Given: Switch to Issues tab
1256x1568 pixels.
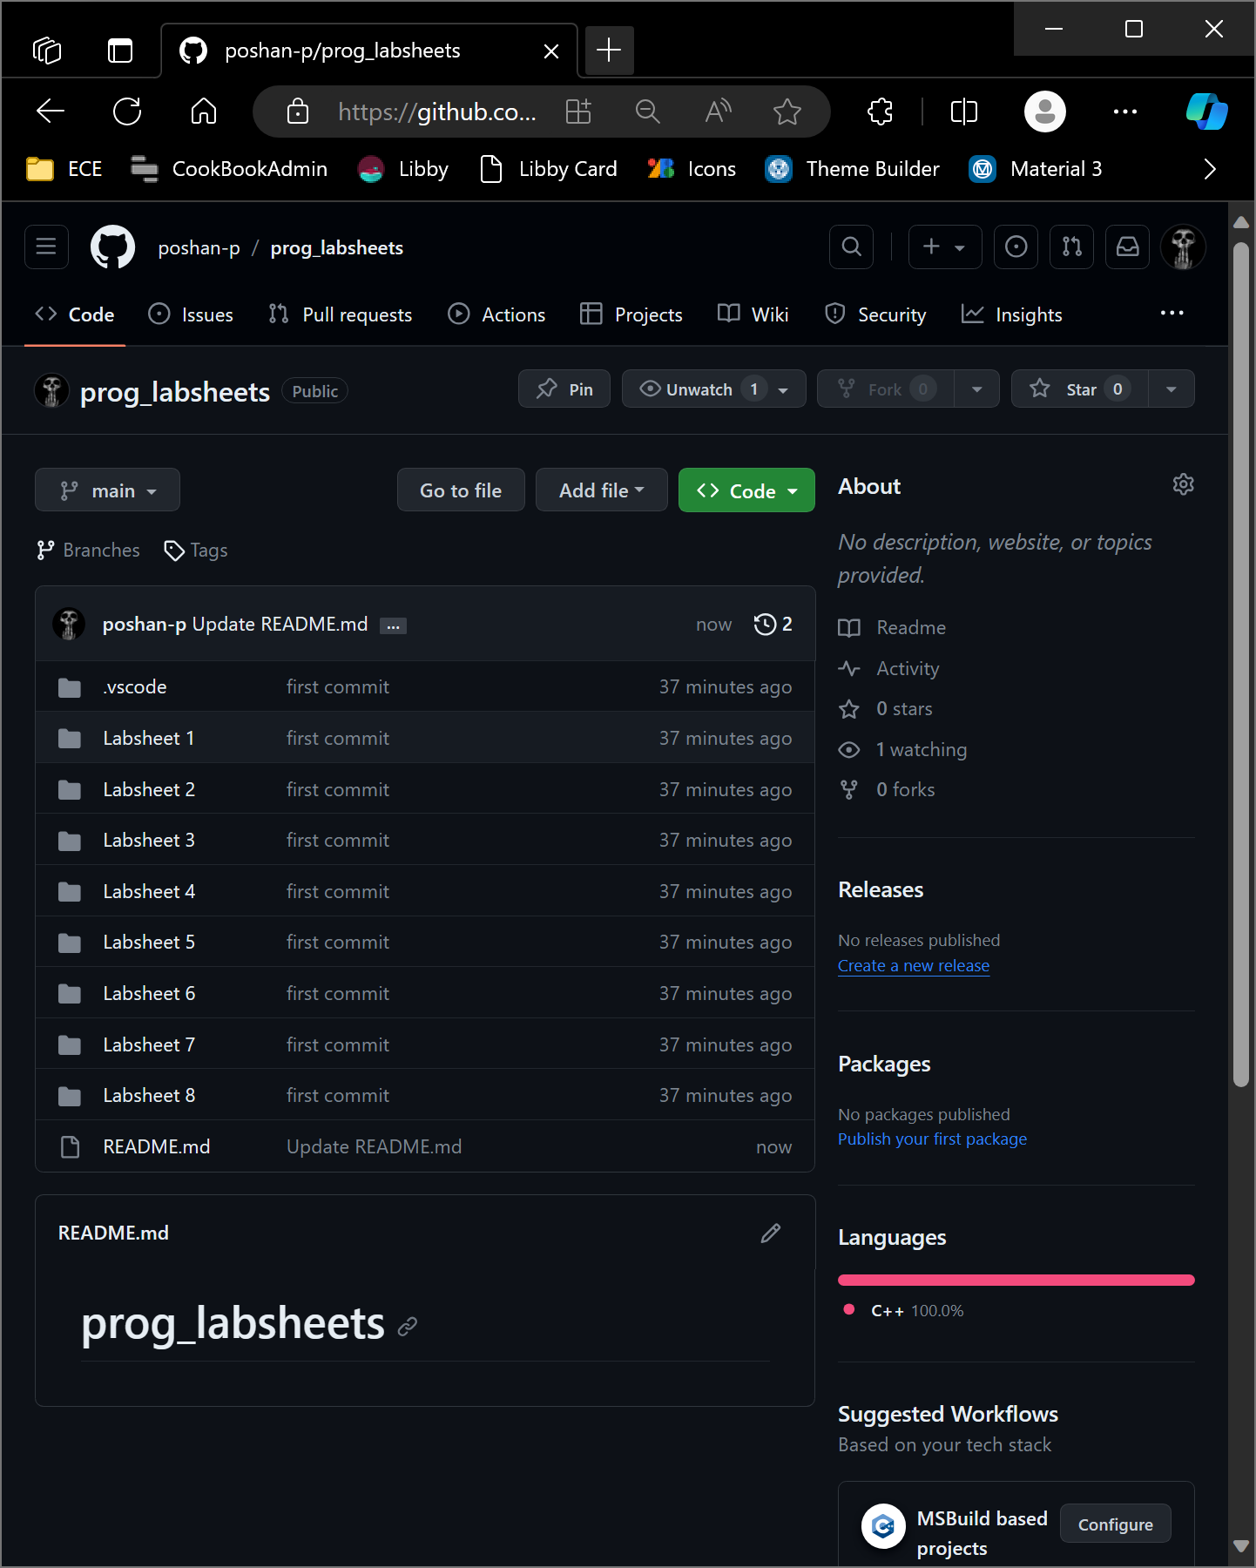Looking at the screenshot, I should click(191, 314).
